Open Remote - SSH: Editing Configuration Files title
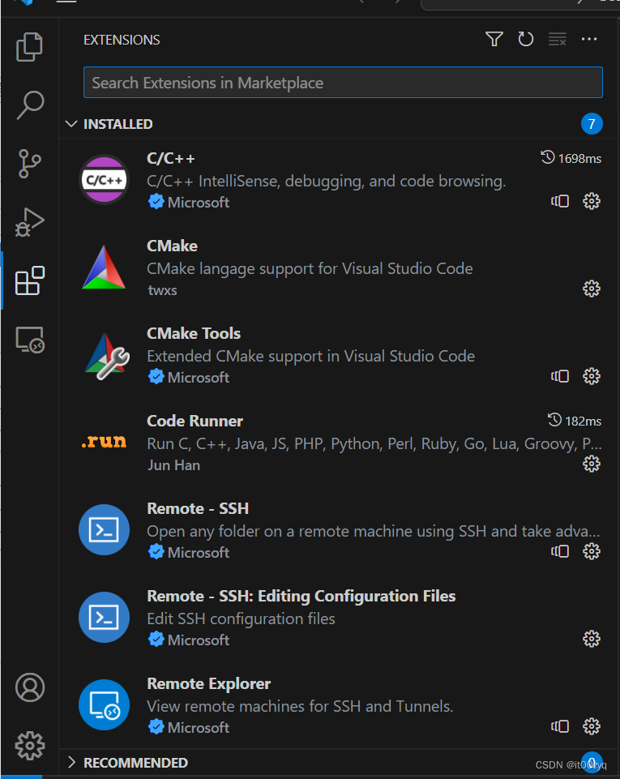The image size is (620, 779). (301, 596)
